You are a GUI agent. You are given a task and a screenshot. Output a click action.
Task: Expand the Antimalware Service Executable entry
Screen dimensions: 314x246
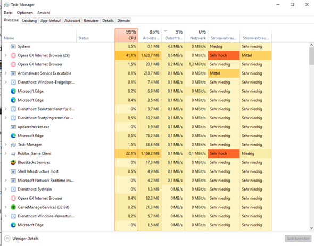(6, 73)
